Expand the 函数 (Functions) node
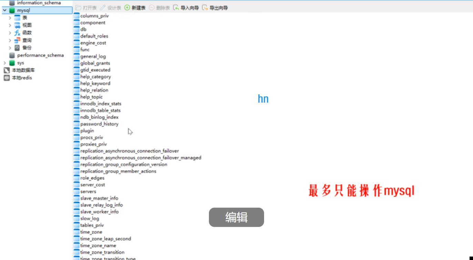 [x=10, y=33]
